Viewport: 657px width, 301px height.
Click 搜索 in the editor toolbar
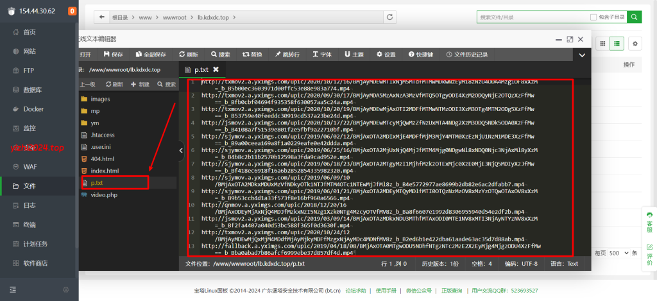point(221,55)
